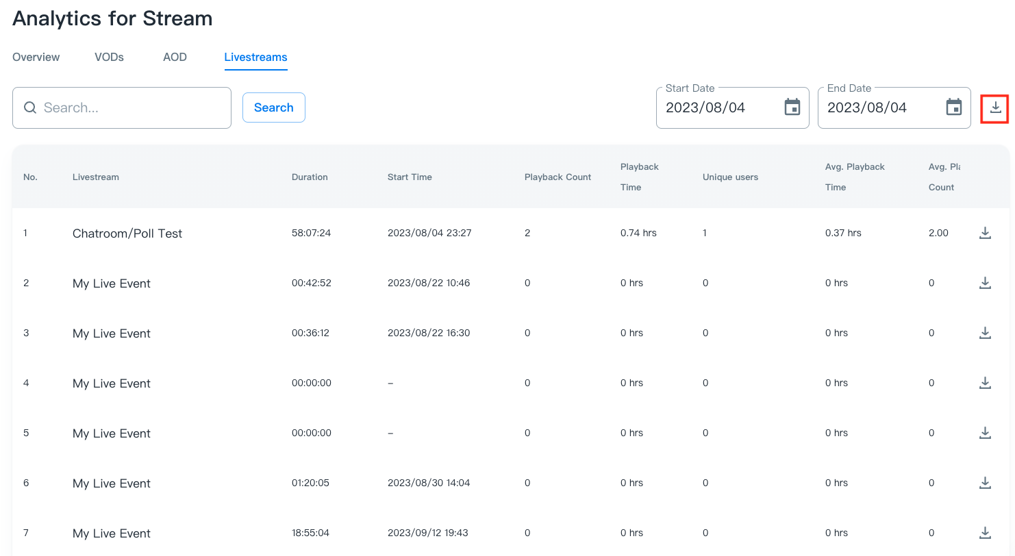Open the Start Date calendar picker

point(792,108)
